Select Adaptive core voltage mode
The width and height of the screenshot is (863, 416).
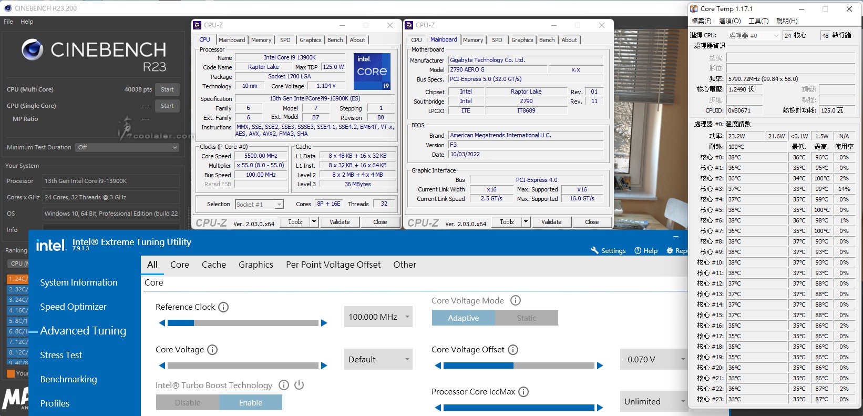pyautogui.click(x=464, y=318)
